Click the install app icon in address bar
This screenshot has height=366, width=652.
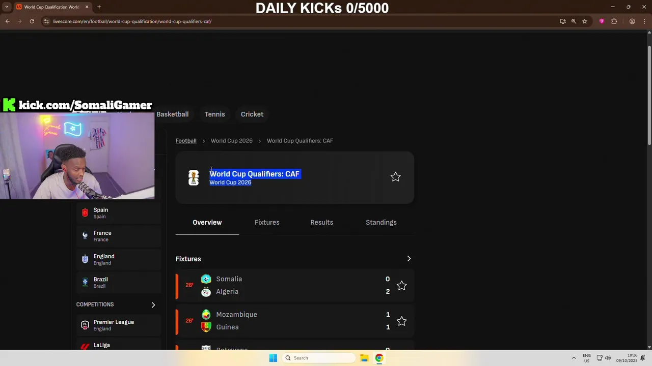point(563,21)
